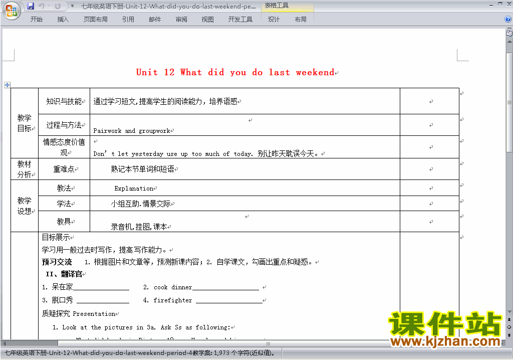
Task: Click the text 录音机,挂图,课本
Action: (139, 227)
